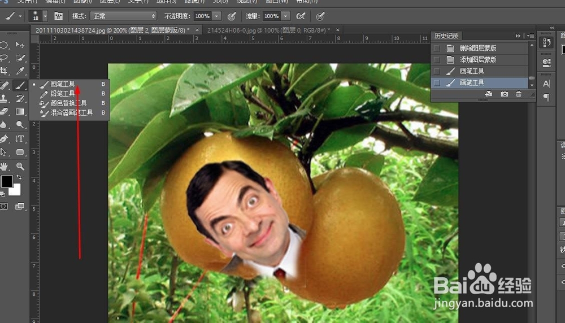Image resolution: width=565 pixels, height=323 pixels.
Task: Swap foreground and background colors
Action: click(x=19, y=177)
